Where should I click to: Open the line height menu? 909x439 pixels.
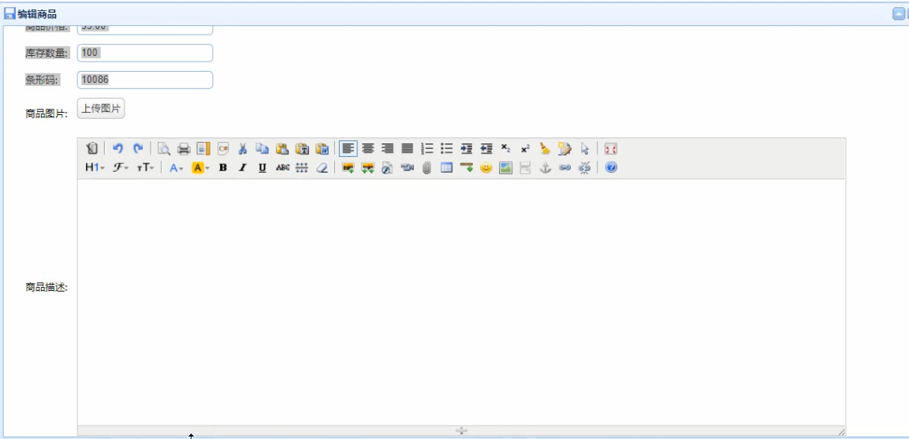click(302, 168)
